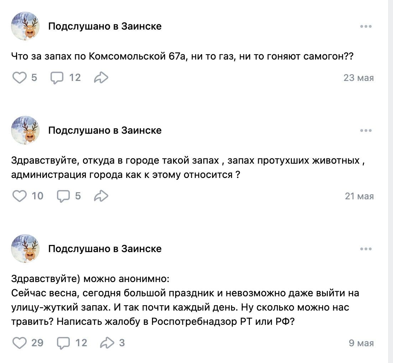
Task: Click the group avatar on the first post
Action: (x=25, y=26)
